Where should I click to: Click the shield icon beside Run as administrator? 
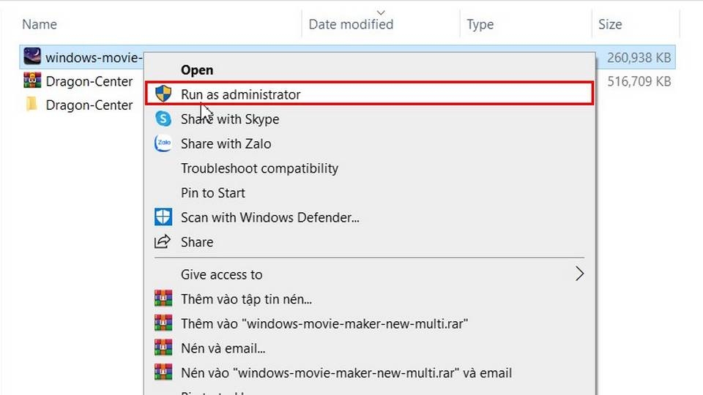pos(163,94)
